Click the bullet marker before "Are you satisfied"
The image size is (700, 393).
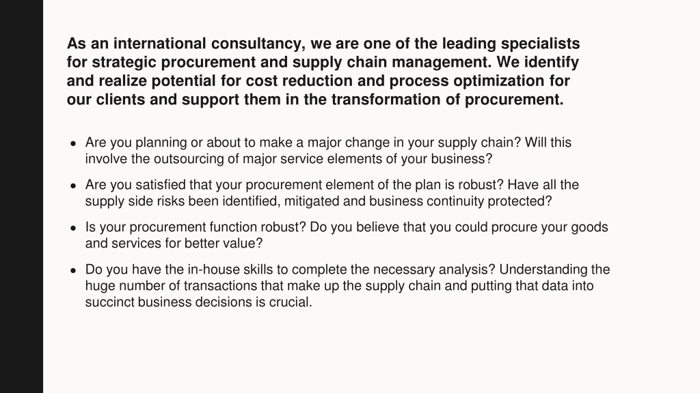click(x=73, y=186)
